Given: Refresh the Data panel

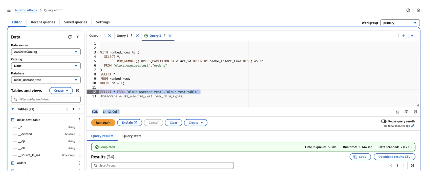Looking at the screenshot, I should tap(70, 37).
